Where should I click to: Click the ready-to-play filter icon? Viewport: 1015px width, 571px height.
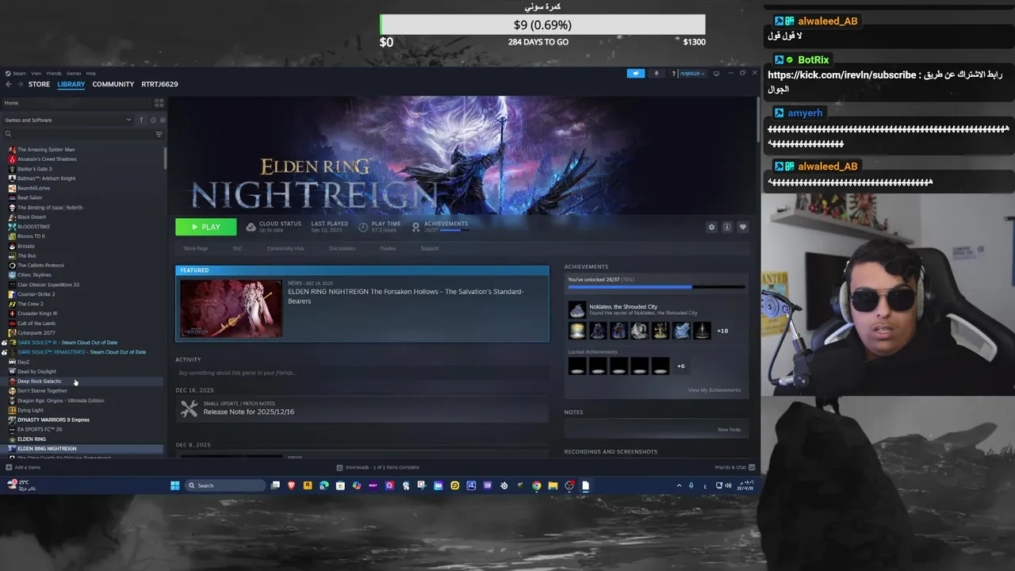coord(163,120)
